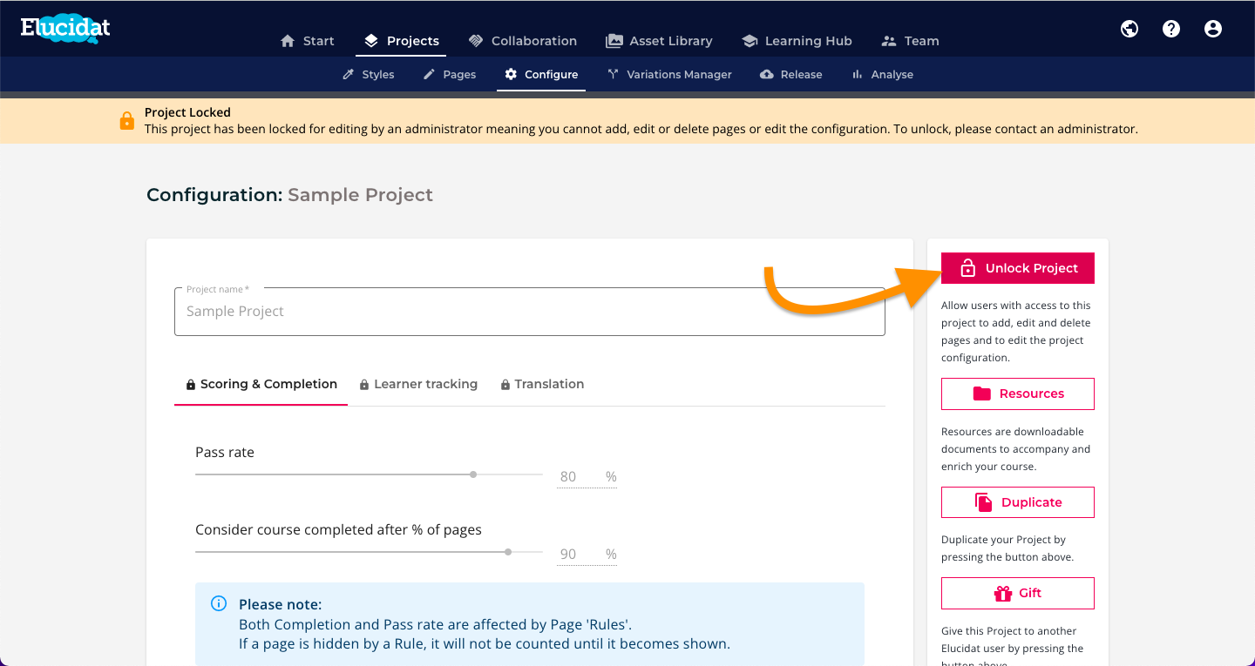Open the Team tab

click(911, 41)
